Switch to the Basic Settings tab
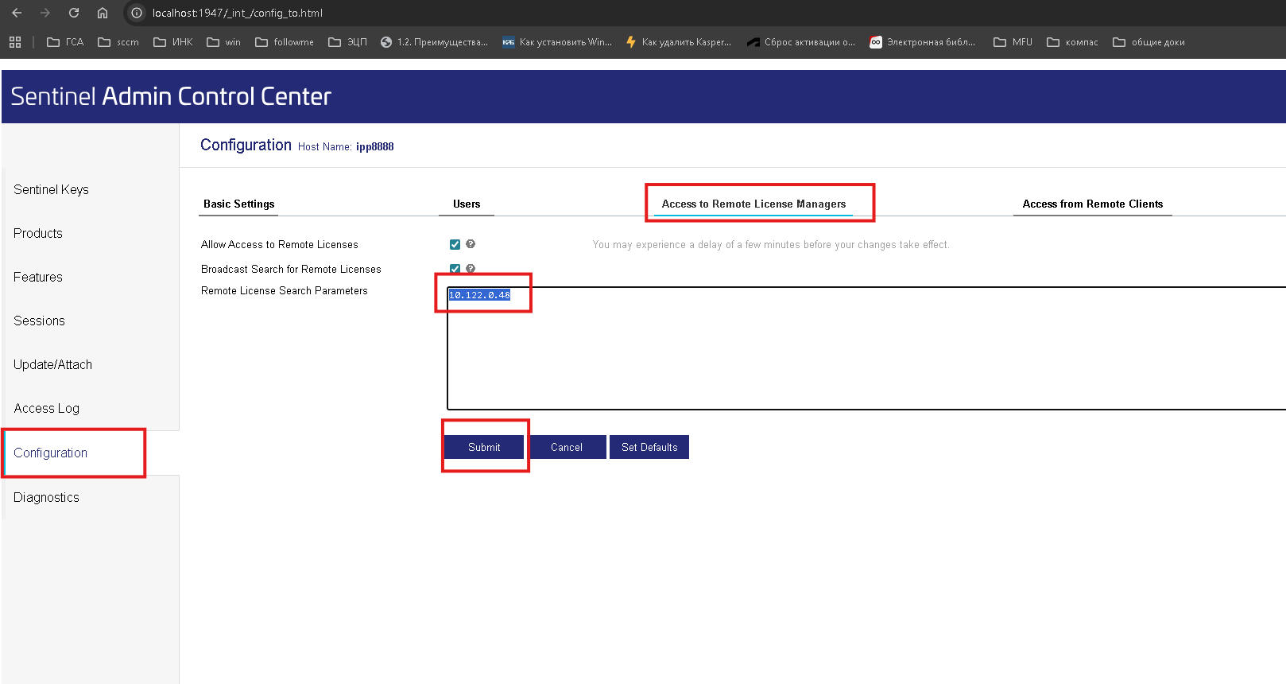 tap(239, 204)
